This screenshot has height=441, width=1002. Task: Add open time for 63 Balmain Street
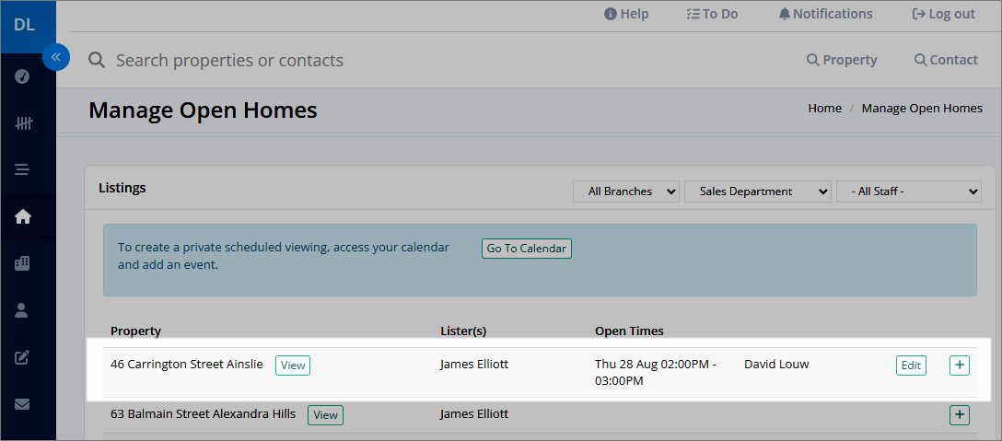click(x=960, y=415)
